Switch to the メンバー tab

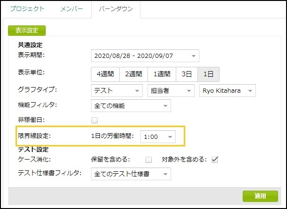72,9
